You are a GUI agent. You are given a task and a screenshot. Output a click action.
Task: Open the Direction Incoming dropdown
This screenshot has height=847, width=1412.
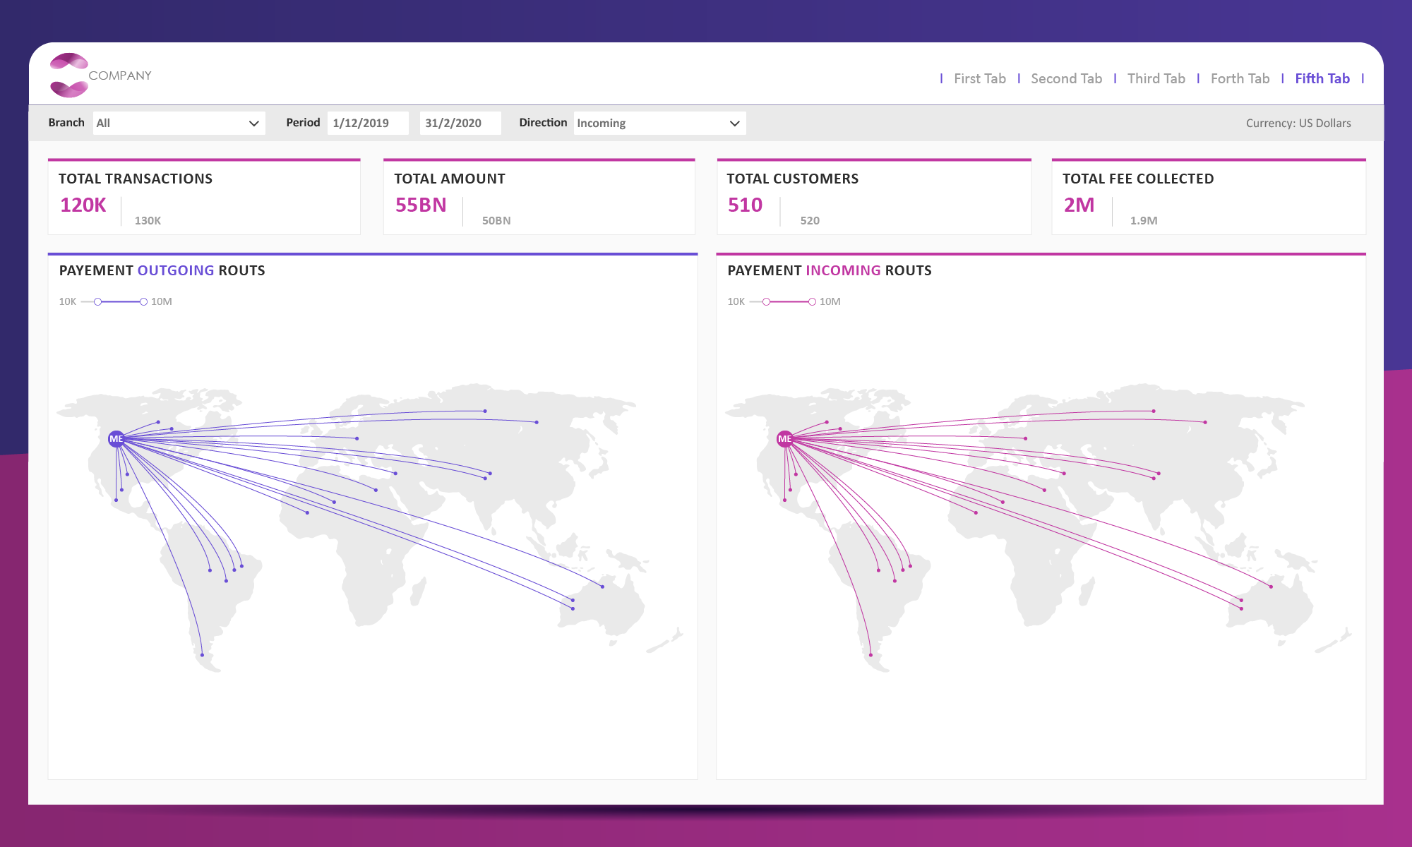point(659,124)
